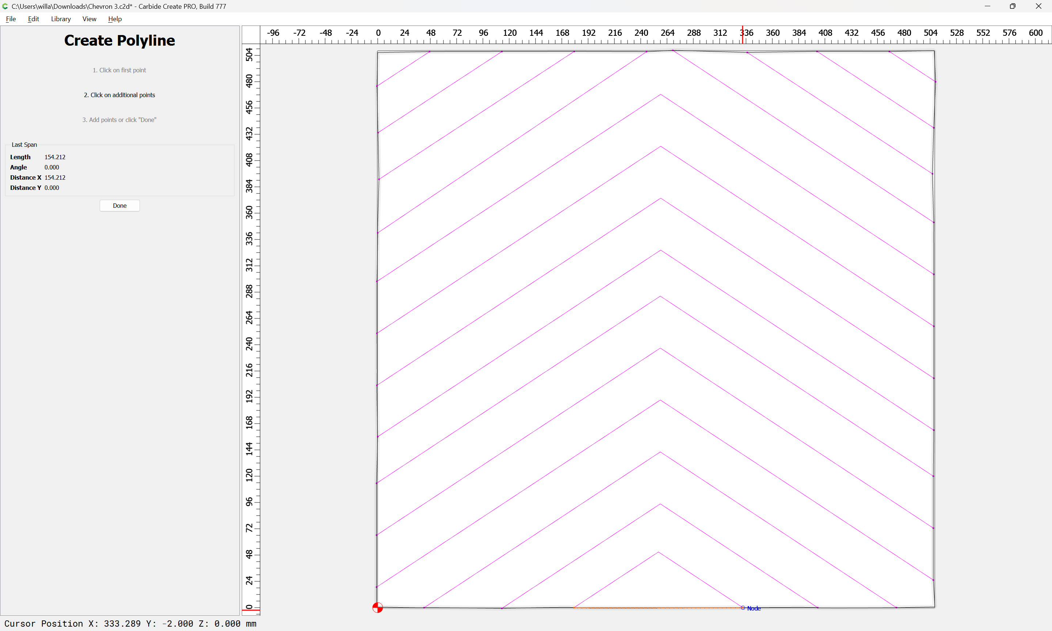This screenshot has height=631, width=1052.
Task: Click the "Click on additional points" step text
Action: [119, 95]
